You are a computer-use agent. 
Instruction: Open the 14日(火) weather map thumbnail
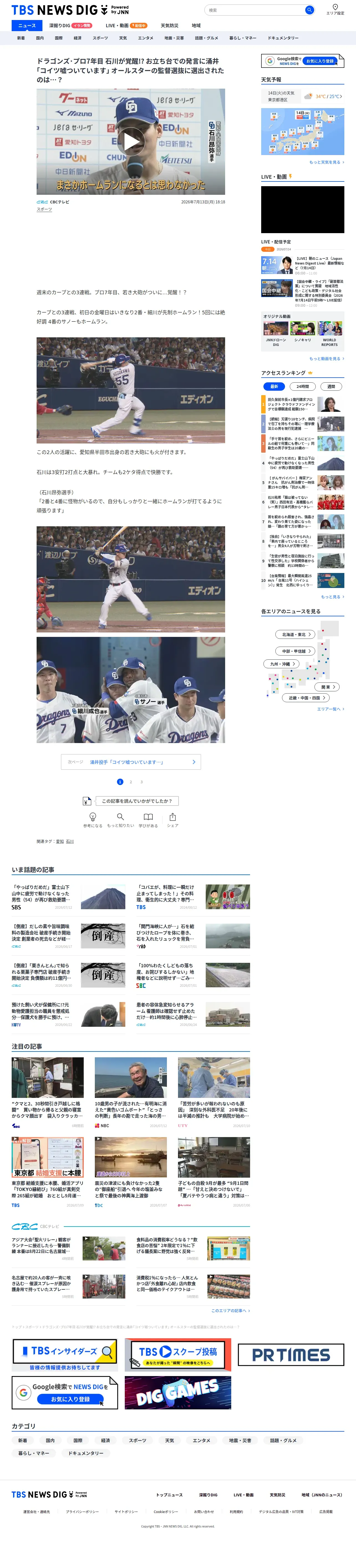pyautogui.click(x=303, y=132)
